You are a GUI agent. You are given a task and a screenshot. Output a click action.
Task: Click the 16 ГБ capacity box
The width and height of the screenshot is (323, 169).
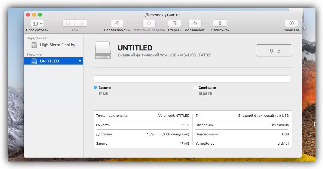274,50
